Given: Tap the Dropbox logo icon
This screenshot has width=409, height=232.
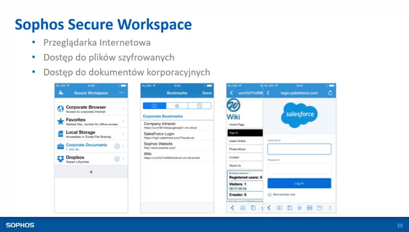Looking at the screenshot, I should (x=60, y=159).
